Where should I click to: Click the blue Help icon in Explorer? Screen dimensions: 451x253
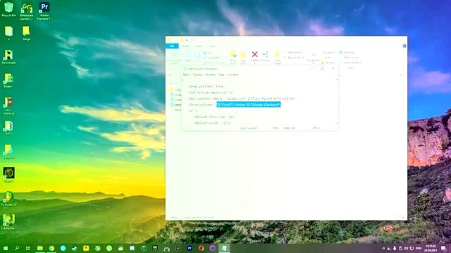[x=404, y=46]
